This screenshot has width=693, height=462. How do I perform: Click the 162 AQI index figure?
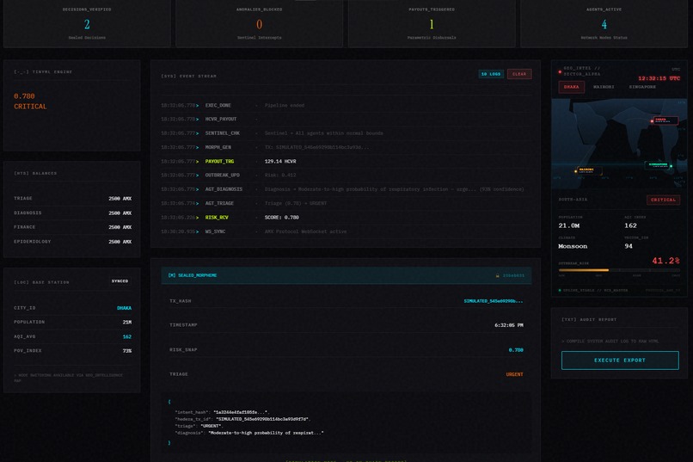[631, 225]
